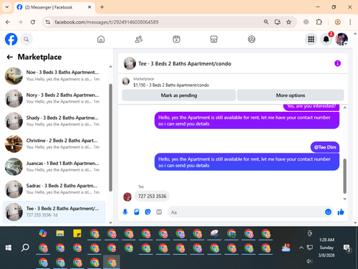Show hidden system tray icons chevron

[x=301, y=247]
